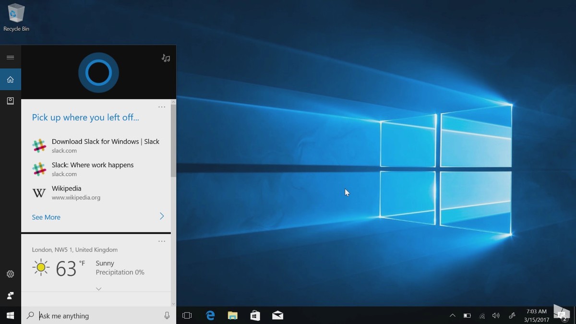Open the Mail app from taskbar
This screenshot has width=576, height=324.
click(277, 315)
